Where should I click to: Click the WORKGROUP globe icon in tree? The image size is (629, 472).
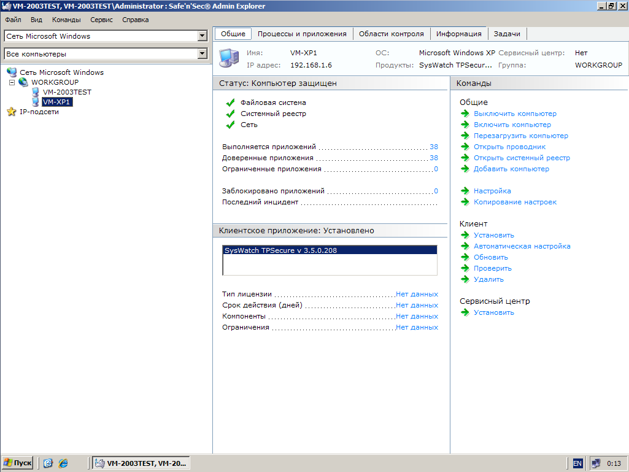pos(23,82)
